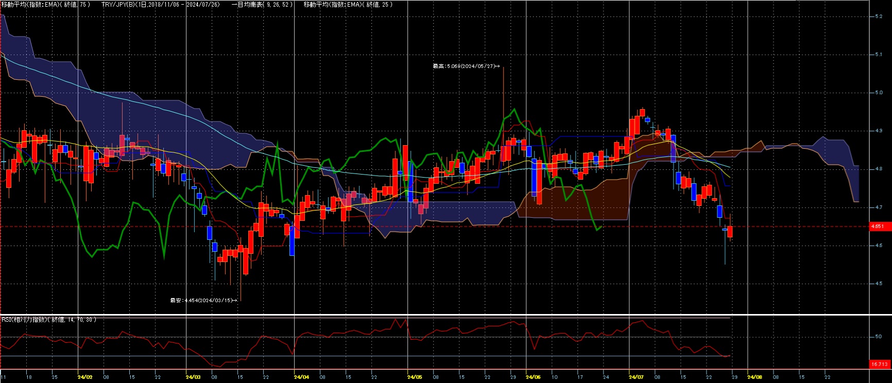Click the 5.2 price axis label
Viewport: 892px width, 383px height.
[x=879, y=16]
